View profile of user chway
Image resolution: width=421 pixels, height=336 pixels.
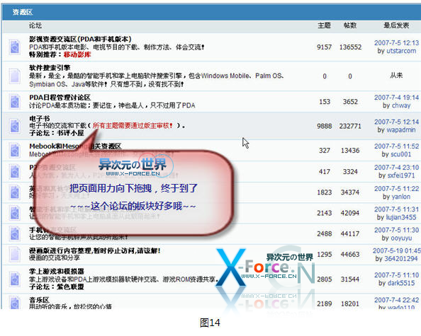pyautogui.click(x=401, y=105)
